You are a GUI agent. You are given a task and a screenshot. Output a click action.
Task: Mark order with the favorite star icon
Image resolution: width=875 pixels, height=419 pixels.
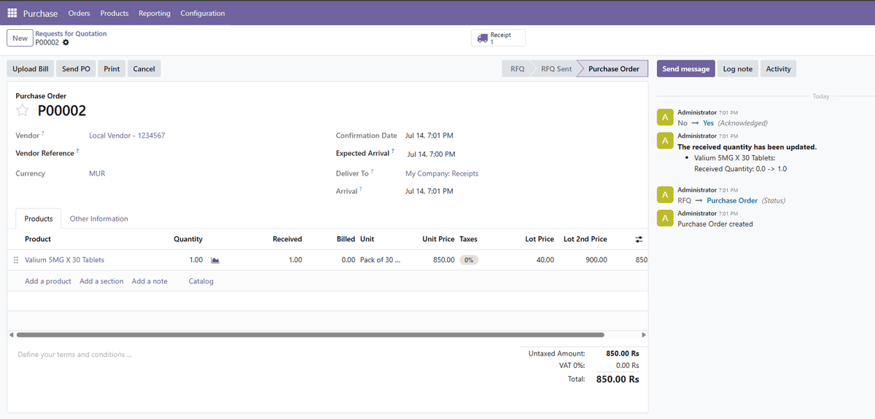(x=23, y=111)
